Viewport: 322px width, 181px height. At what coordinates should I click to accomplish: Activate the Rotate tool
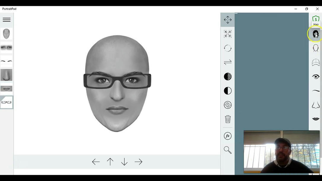pos(228,48)
